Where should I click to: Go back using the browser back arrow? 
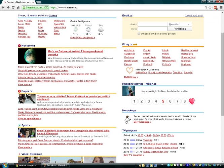pos(3,7)
